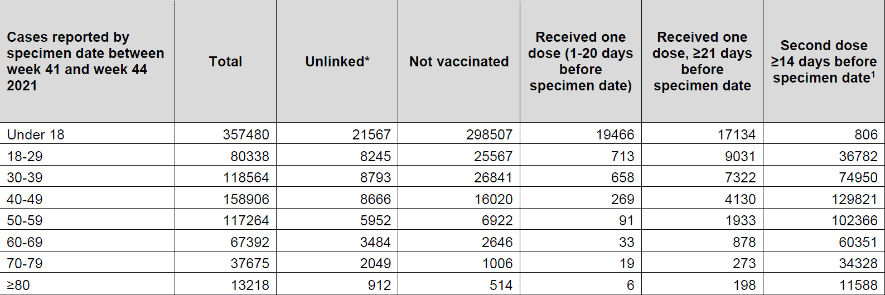Select the cell with value 11588

click(x=858, y=285)
